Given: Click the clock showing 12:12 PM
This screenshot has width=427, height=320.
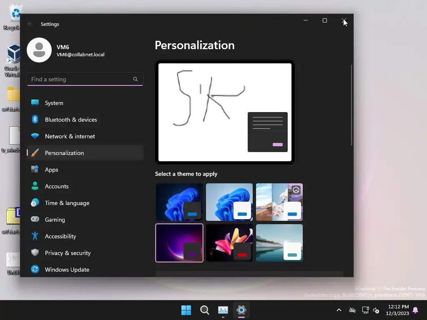Looking at the screenshot, I should pos(398,306).
